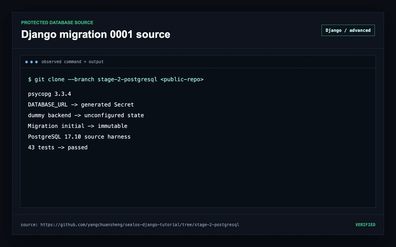Click 'dummy backend -> unconfigured state' line

[x=86, y=115]
